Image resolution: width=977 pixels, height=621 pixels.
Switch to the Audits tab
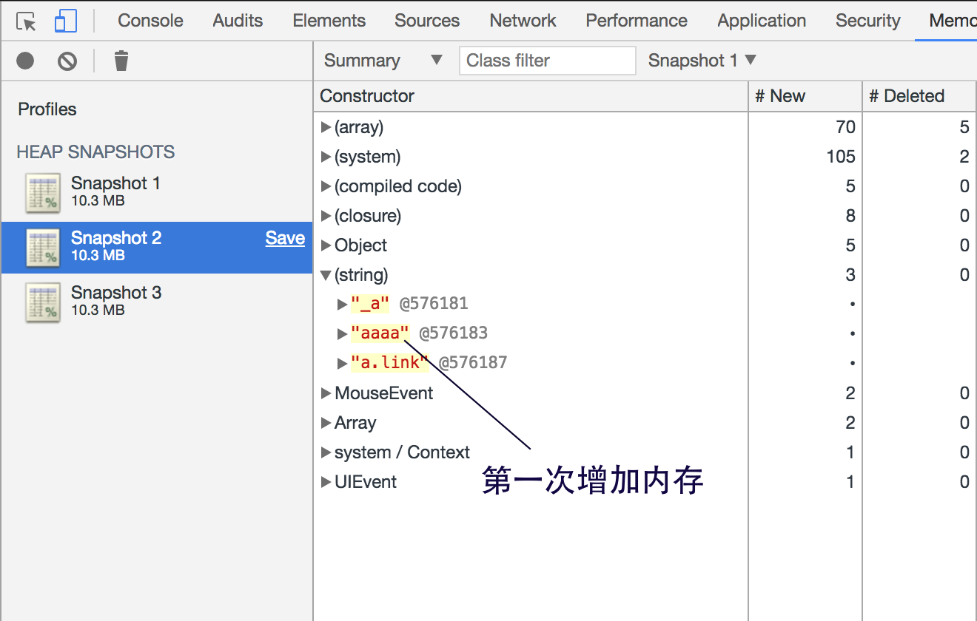238,21
